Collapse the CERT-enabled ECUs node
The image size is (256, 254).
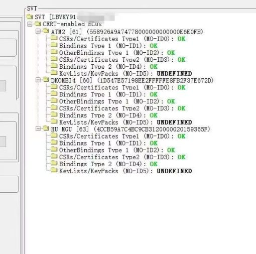[x=30, y=24]
